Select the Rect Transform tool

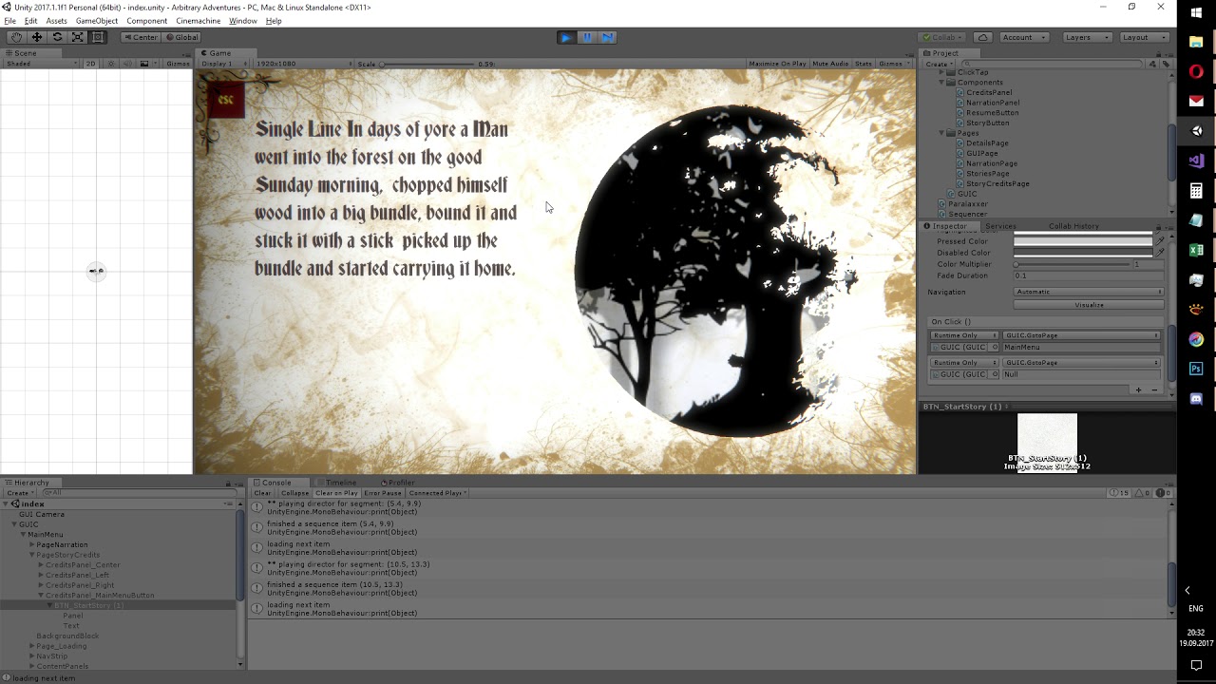(x=98, y=37)
